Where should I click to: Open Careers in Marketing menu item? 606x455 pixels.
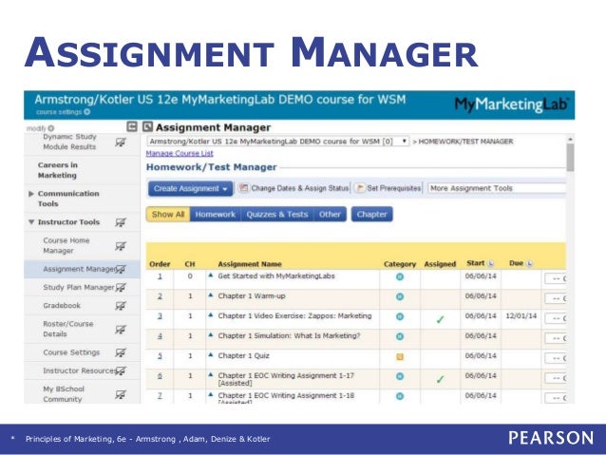tap(58, 170)
